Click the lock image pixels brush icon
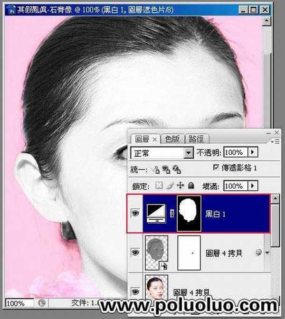This screenshot has height=319, width=285. coord(170,185)
